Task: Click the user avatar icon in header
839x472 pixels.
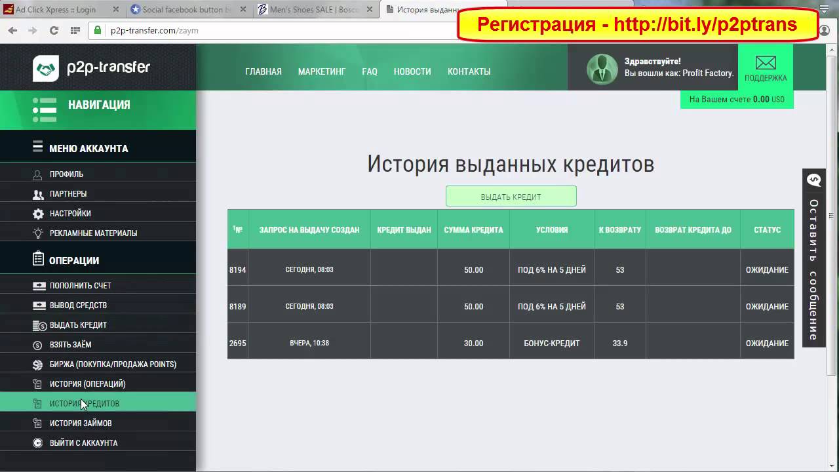Action: 602,69
